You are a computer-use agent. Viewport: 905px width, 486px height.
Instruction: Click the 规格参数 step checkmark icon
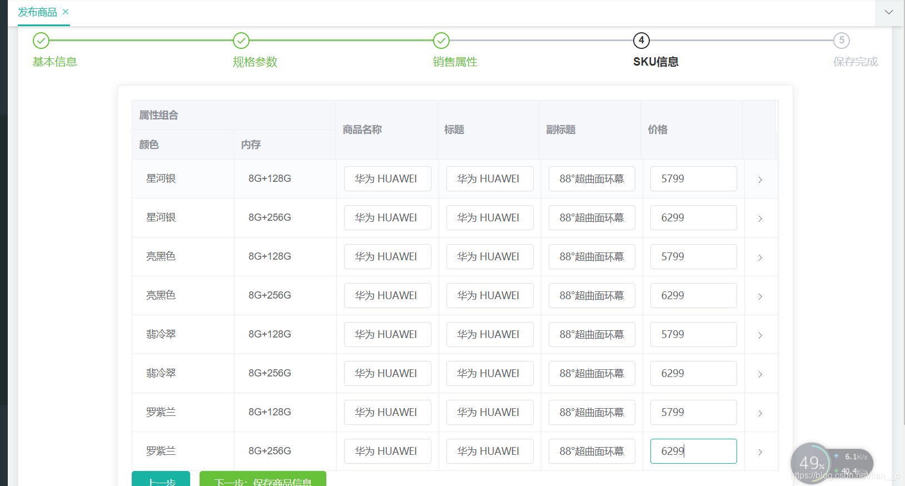(x=241, y=41)
